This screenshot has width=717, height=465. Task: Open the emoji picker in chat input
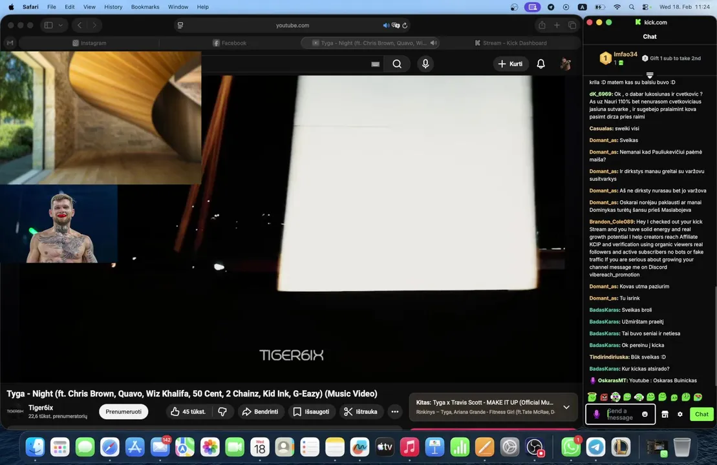pyautogui.click(x=645, y=414)
